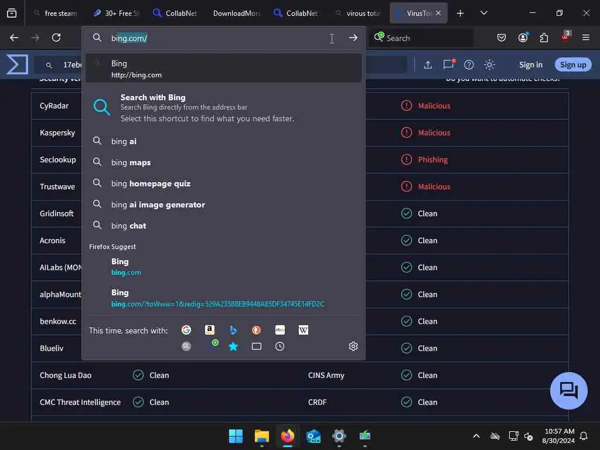This screenshot has height=450, width=600.
Task: Open Settings gear from the taskbar
Action: 339,436
